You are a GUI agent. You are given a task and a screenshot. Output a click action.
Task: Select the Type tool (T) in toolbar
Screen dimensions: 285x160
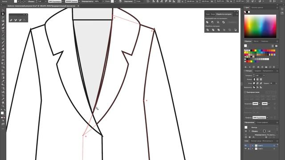pos(3,32)
